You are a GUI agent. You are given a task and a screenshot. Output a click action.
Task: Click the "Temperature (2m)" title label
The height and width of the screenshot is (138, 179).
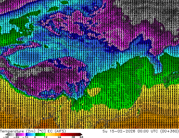(x=14, y=131)
